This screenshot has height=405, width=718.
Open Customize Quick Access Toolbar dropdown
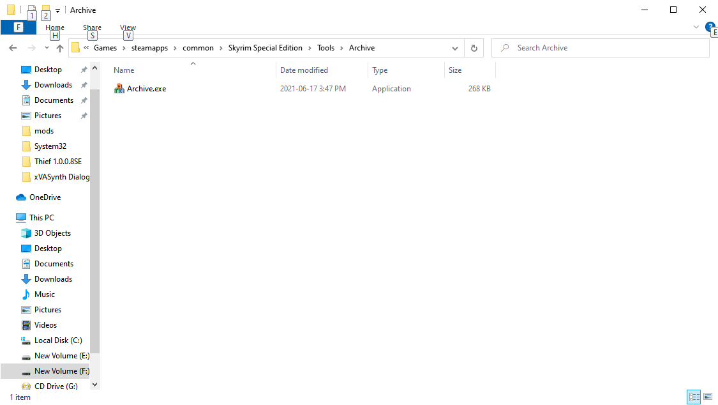(x=57, y=10)
